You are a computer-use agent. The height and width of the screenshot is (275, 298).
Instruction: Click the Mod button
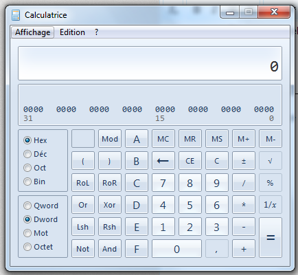point(110,139)
